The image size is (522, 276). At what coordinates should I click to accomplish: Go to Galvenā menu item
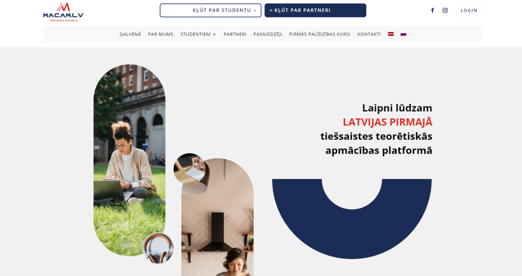point(130,34)
